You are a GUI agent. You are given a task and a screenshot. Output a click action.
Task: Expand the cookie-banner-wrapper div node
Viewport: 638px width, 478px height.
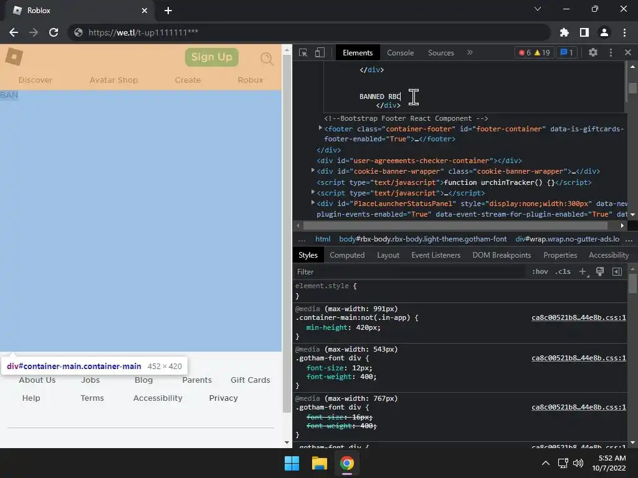click(x=313, y=171)
